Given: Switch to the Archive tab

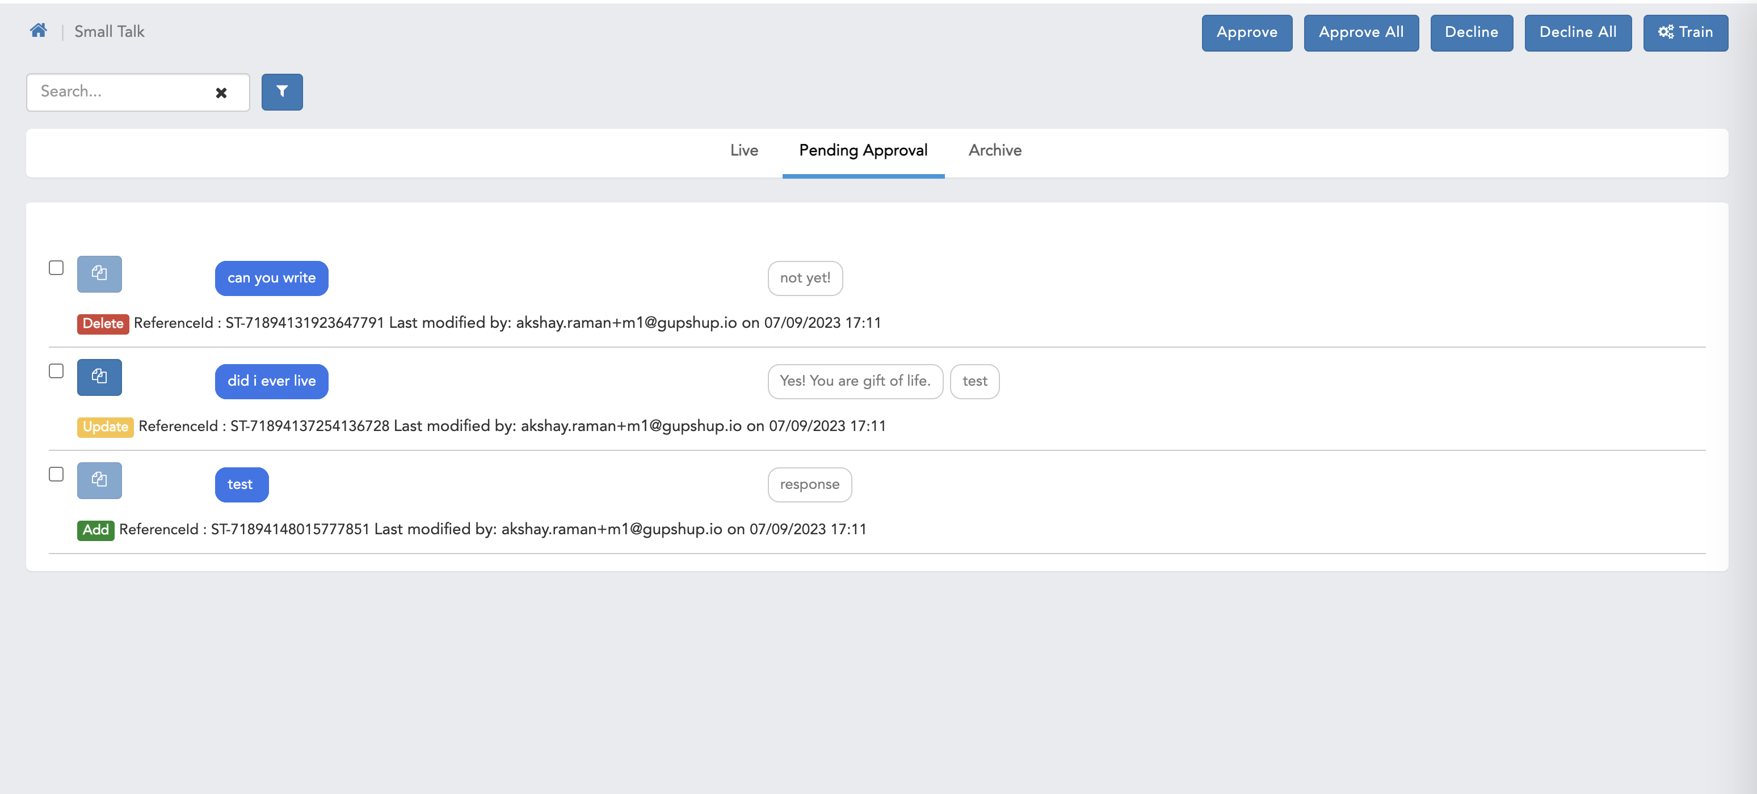Looking at the screenshot, I should [995, 149].
